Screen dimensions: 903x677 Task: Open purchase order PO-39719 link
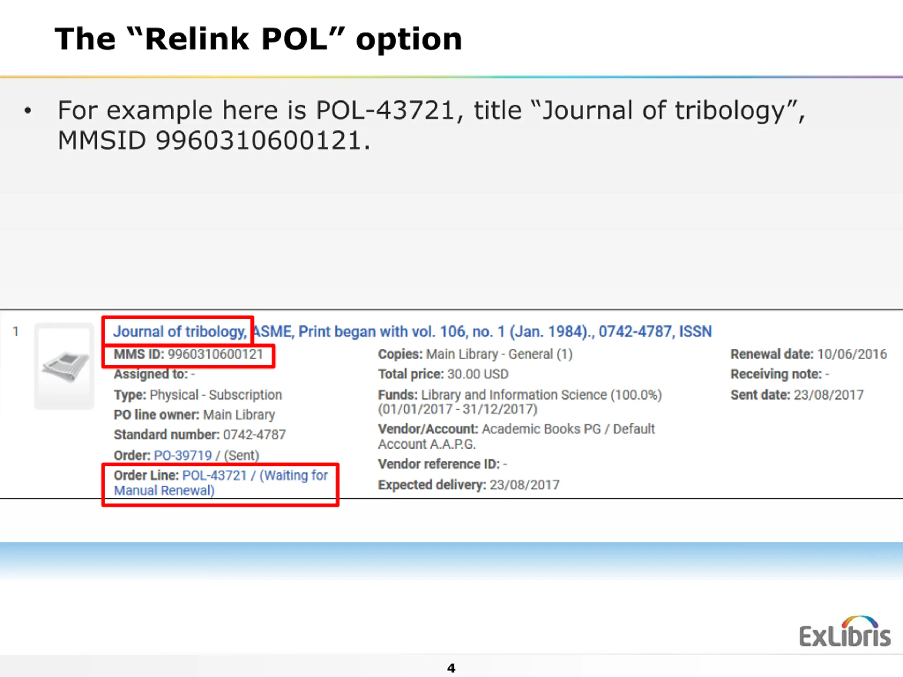(x=183, y=455)
